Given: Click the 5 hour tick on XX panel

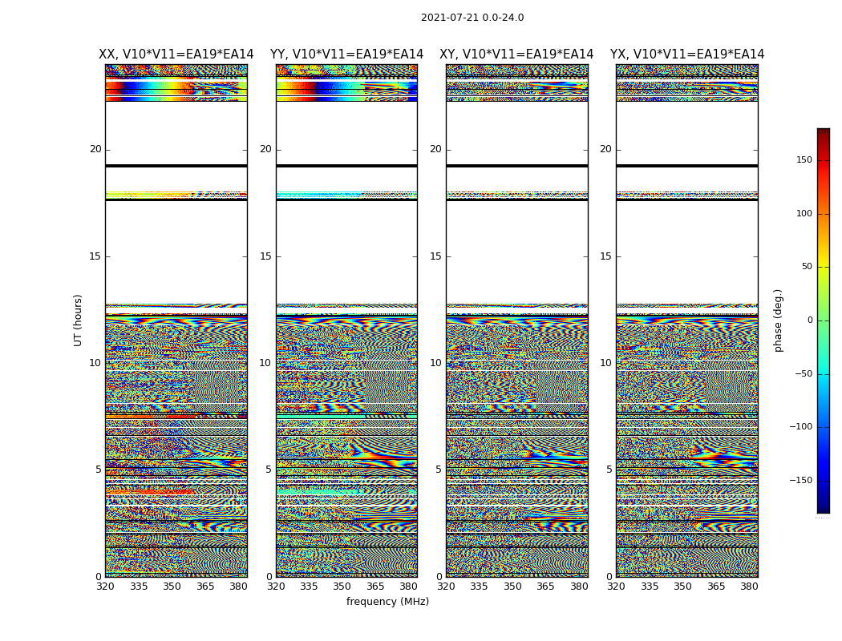Looking at the screenshot, I should point(99,470).
